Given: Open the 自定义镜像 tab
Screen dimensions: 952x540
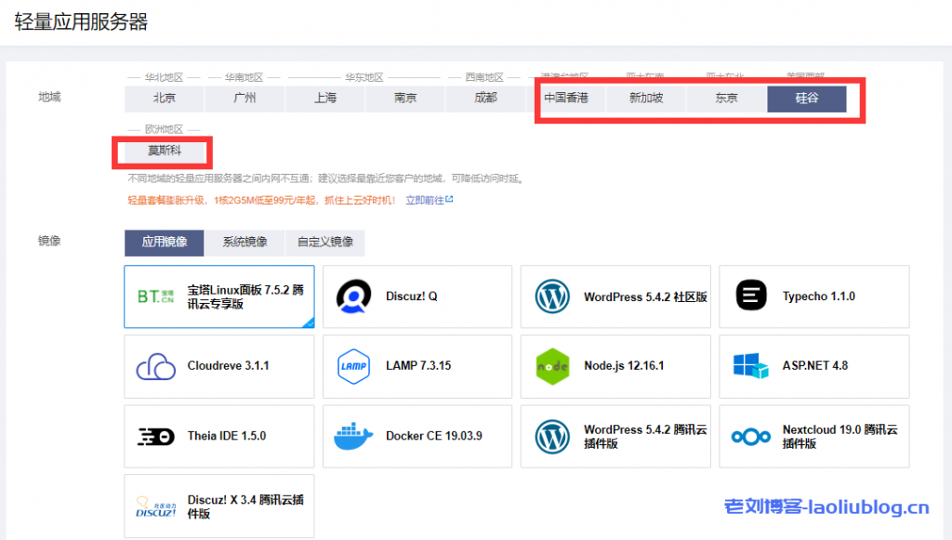Looking at the screenshot, I should pos(324,243).
